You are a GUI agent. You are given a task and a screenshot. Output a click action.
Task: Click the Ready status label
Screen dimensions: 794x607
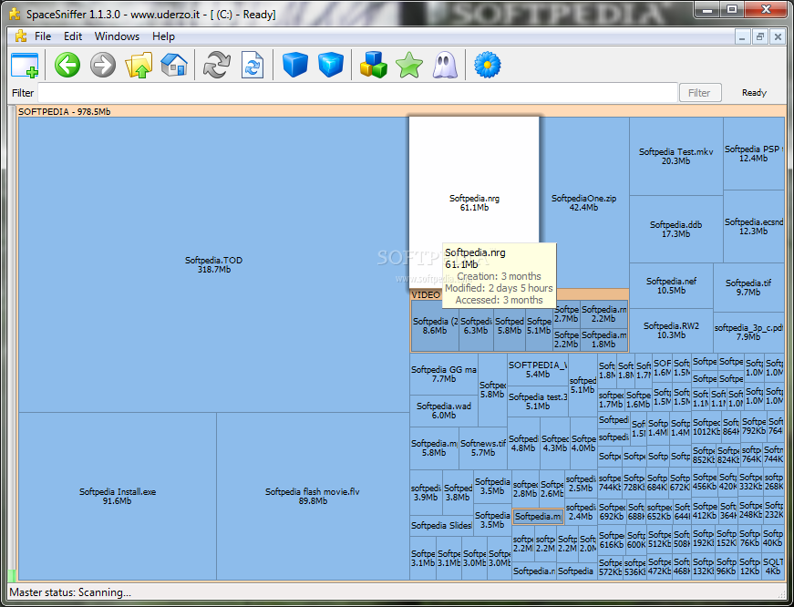754,93
